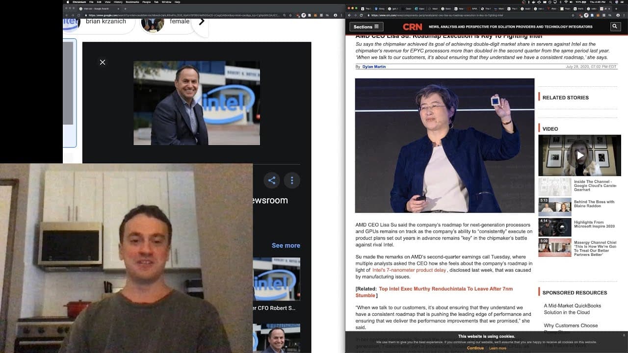The width and height of the screenshot is (628, 353).
Task: Click the google.com address bar
Action: pyautogui.click(x=182, y=15)
